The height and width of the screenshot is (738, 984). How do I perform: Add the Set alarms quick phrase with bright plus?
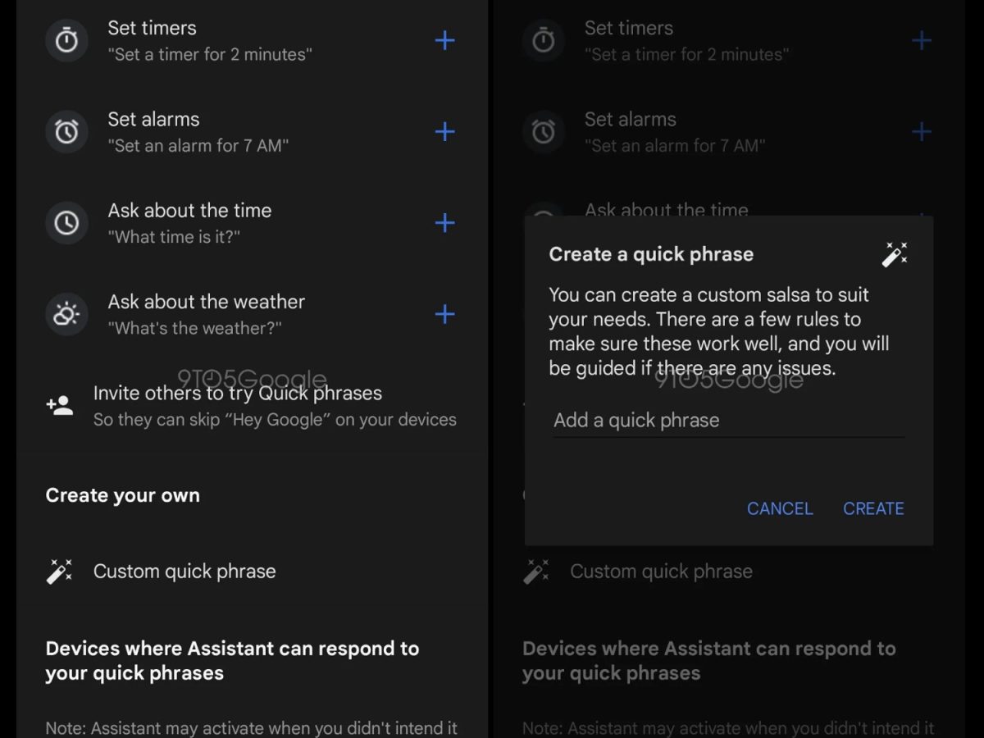tap(444, 131)
